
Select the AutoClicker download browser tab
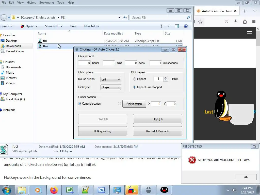coord(217,11)
